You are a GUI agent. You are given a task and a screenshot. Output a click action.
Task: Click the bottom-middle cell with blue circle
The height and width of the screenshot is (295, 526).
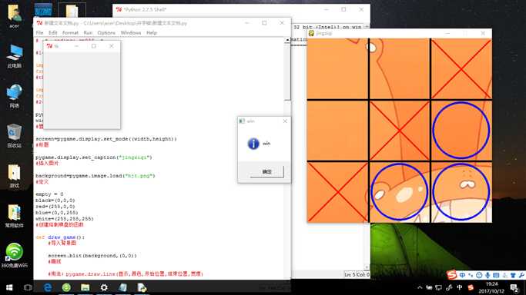pos(400,192)
